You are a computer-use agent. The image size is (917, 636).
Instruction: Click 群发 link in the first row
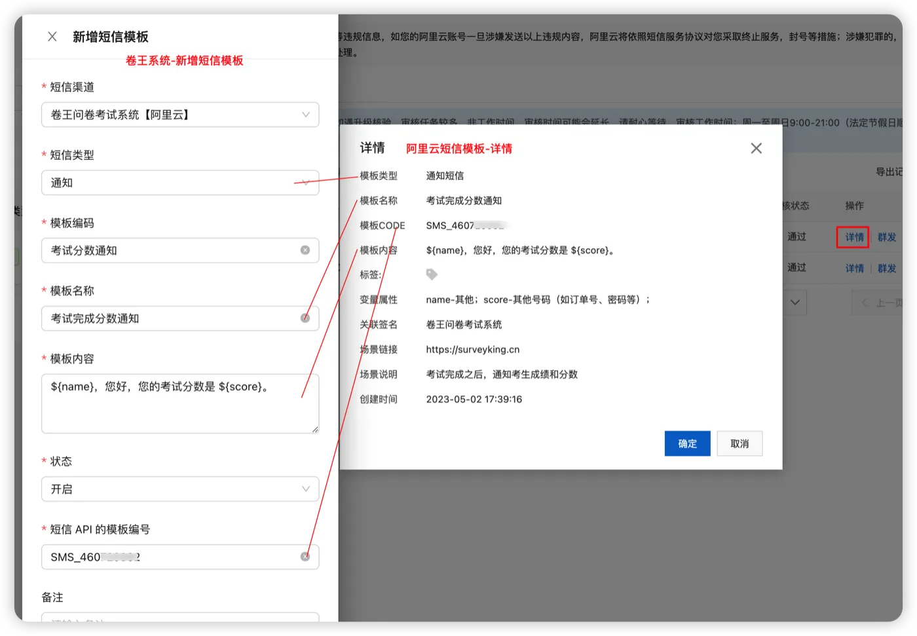click(887, 237)
